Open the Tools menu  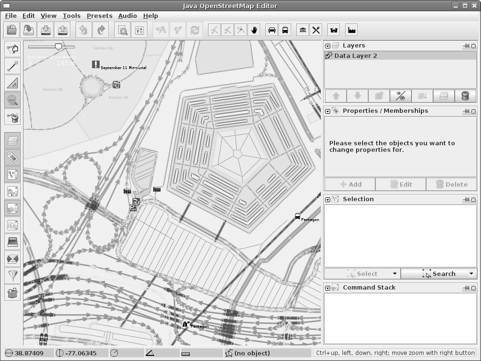coord(71,16)
